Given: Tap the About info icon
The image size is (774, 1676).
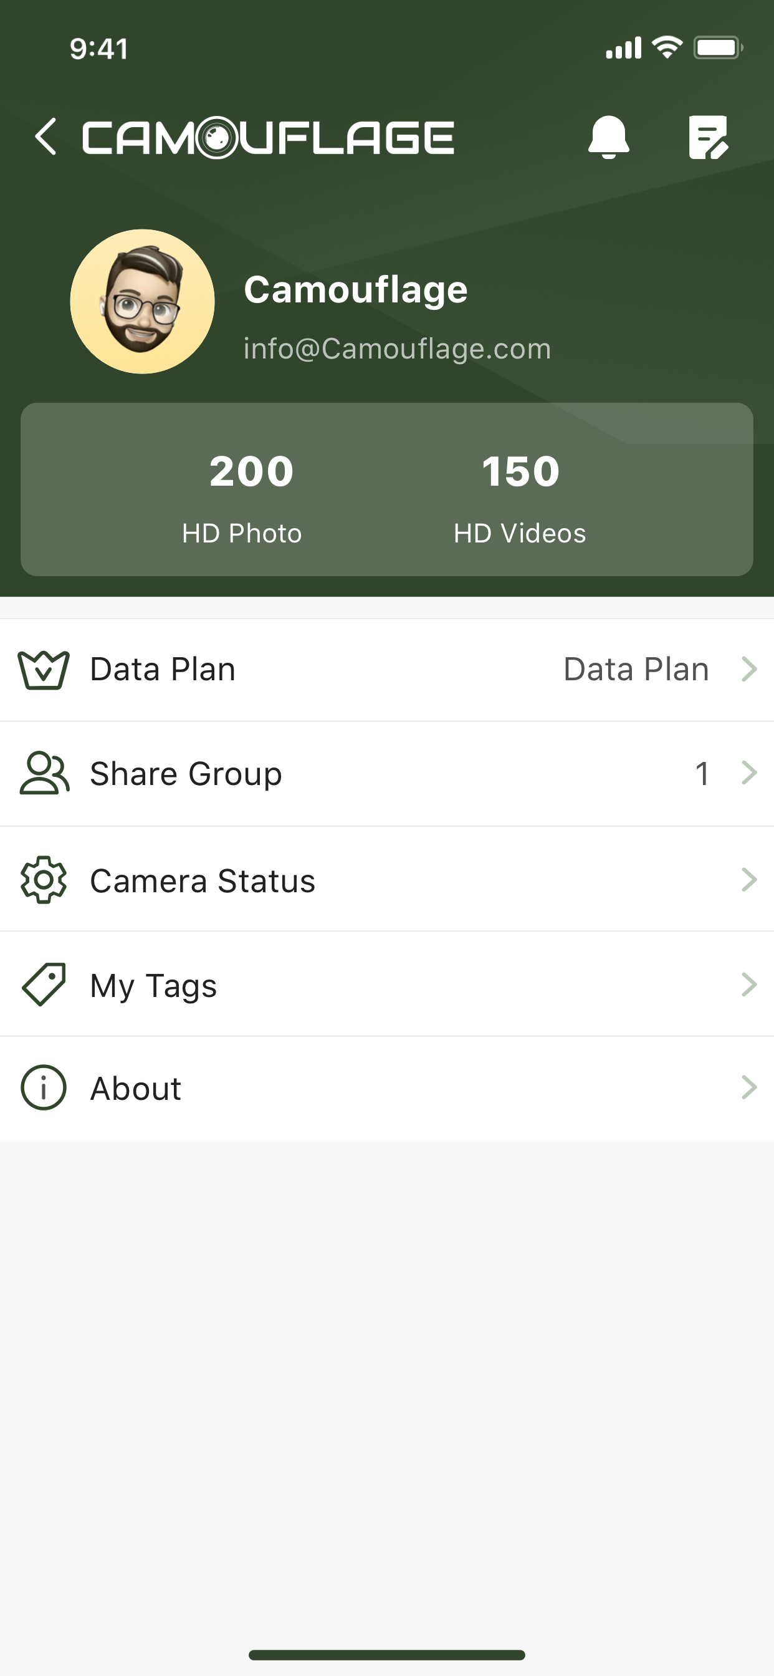Looking at the screenshot, I should [44, 1088].
